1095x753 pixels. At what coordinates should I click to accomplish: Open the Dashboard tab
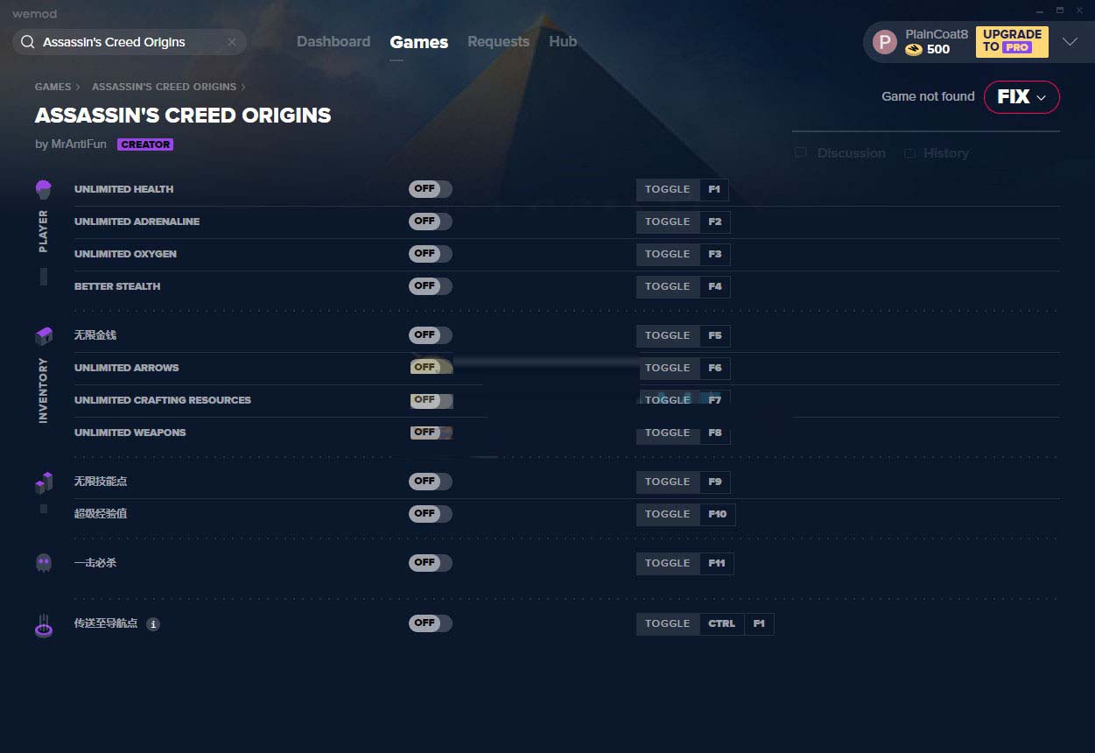coord(333,42)
